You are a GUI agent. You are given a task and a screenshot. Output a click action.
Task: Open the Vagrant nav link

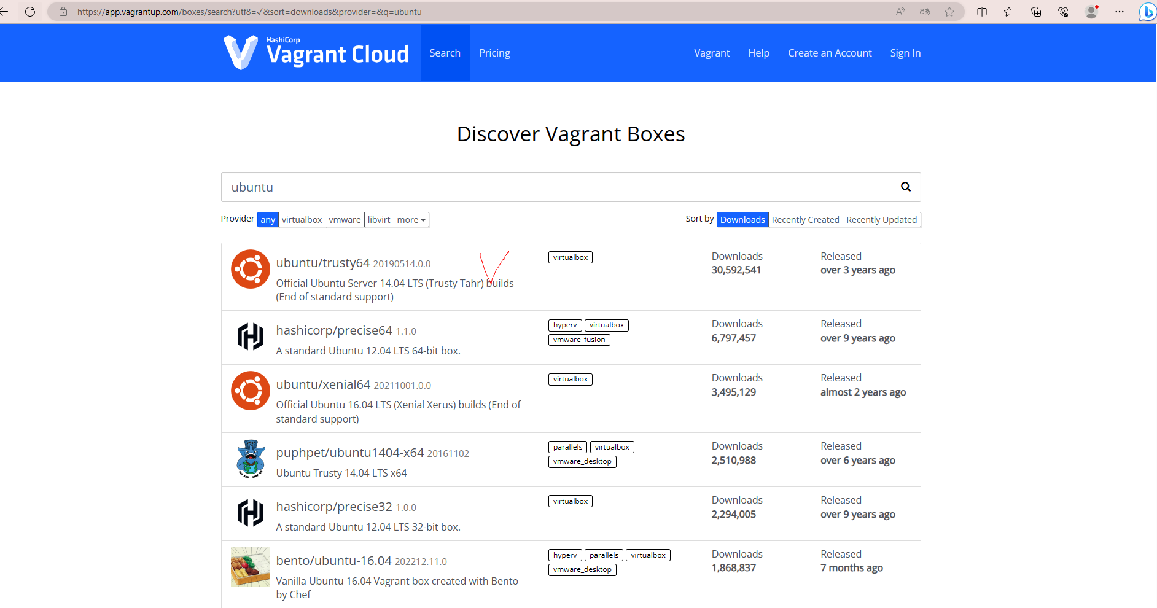(712, 53)
